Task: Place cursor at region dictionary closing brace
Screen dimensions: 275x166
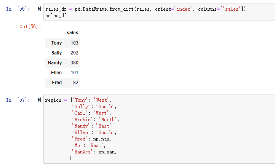Action: [x=70, y=158]
